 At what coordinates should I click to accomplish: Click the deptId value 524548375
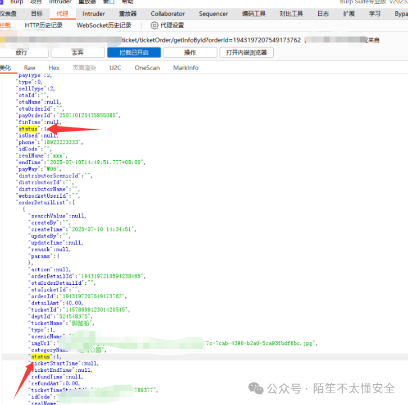click(x=74, y=317)
